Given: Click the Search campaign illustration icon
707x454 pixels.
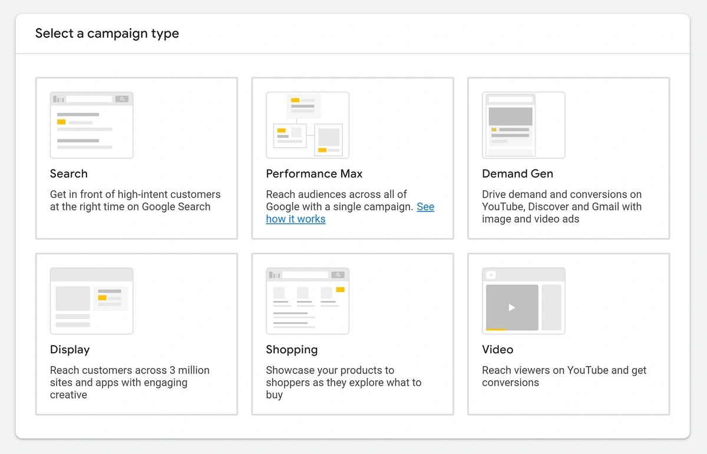Looking at the screenshot, I should point(91,125).
